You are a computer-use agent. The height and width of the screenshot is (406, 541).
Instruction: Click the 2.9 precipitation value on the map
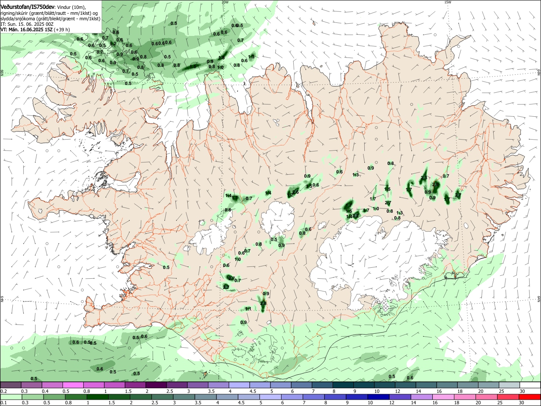[436, 184]
